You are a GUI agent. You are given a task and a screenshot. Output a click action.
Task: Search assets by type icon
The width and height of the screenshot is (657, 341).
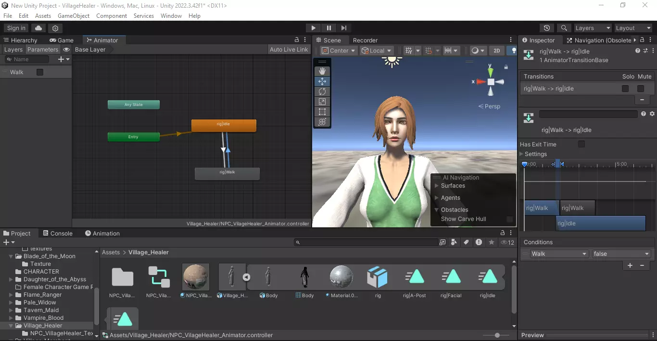(454, 242)
